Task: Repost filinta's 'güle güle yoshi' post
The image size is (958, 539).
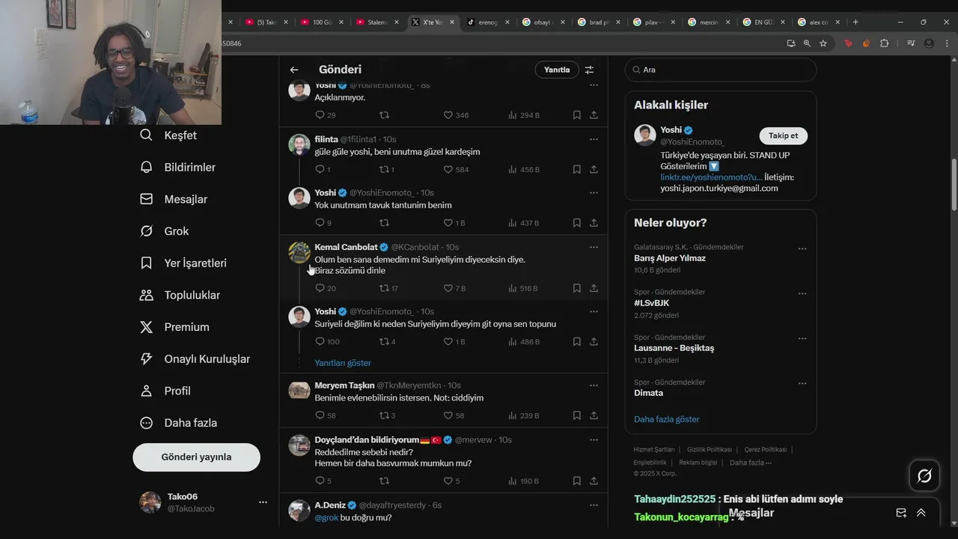Action: (387, 169)
